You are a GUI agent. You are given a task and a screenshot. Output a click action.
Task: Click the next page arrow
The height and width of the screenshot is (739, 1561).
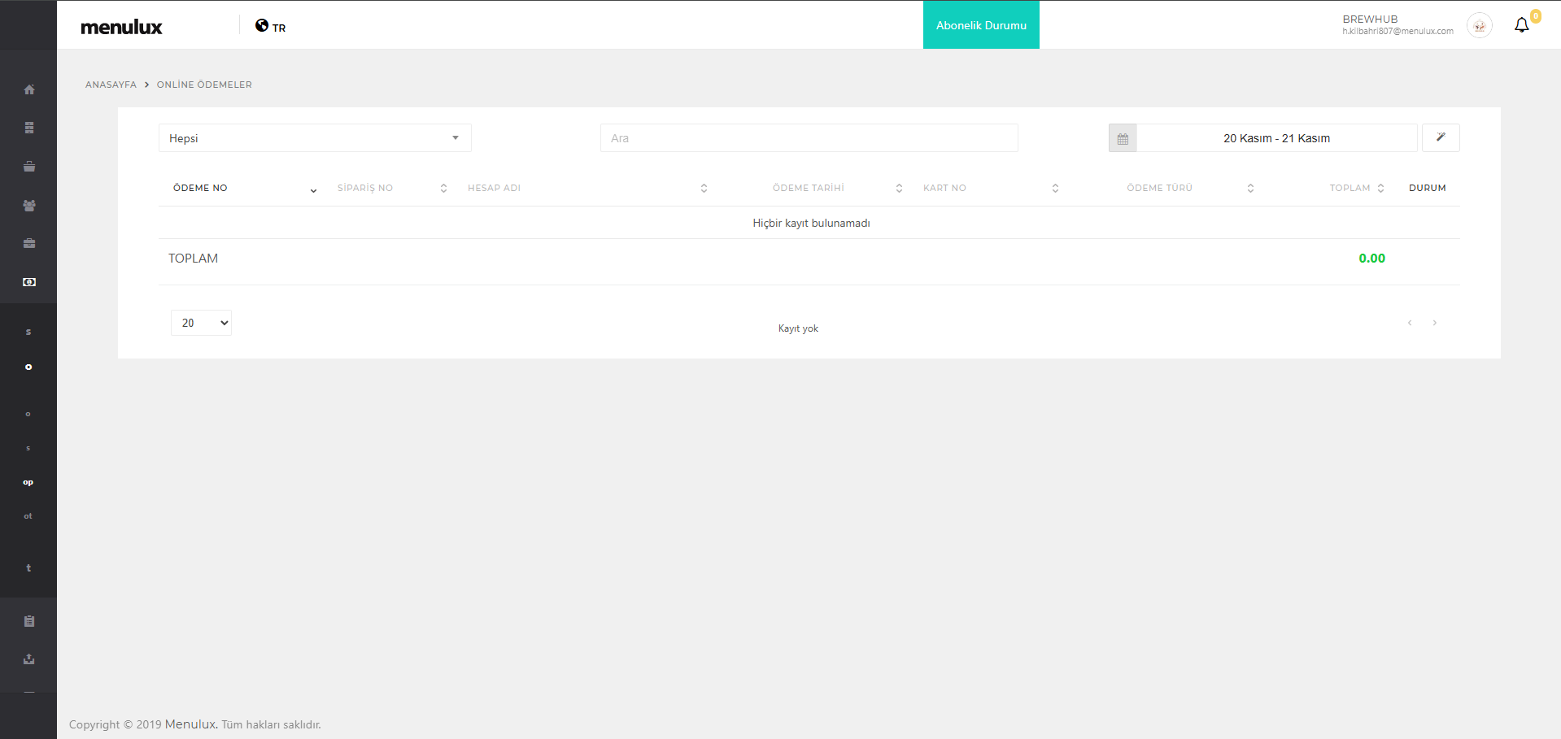(x=1434, y=323)
